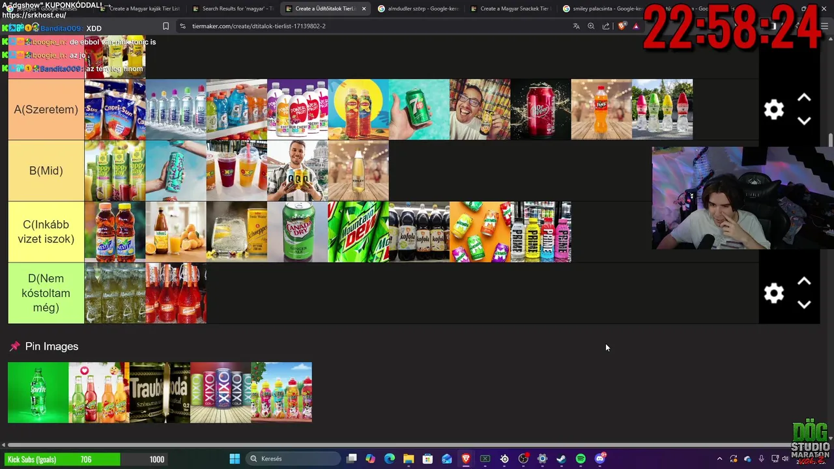
Task: Switch to almdudler szörp Google tab
Action: pyautogui.click(x=418, y=8)
